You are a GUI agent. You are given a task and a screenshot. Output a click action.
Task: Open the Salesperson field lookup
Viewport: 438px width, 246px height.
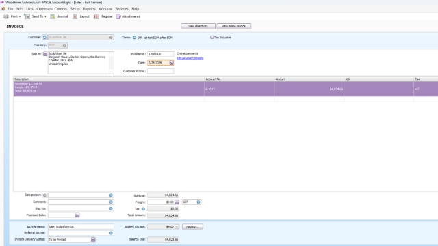click(111, 195)
